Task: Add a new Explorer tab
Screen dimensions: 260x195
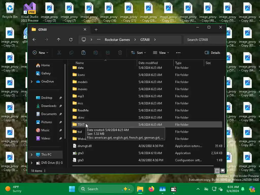Action: click(96, 30)
